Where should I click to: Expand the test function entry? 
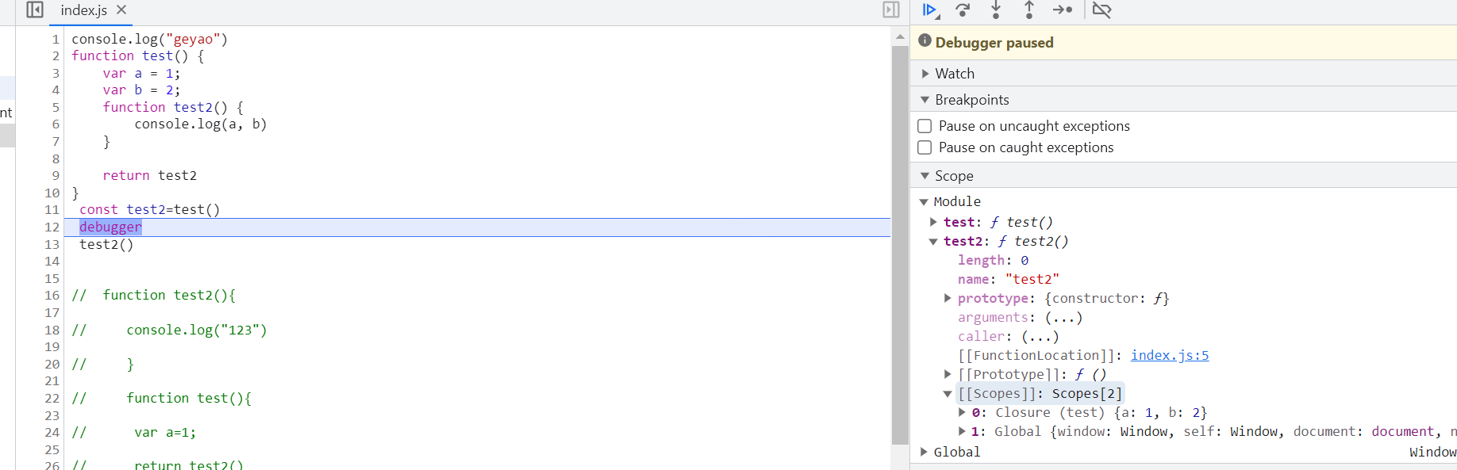coord(933,223)
